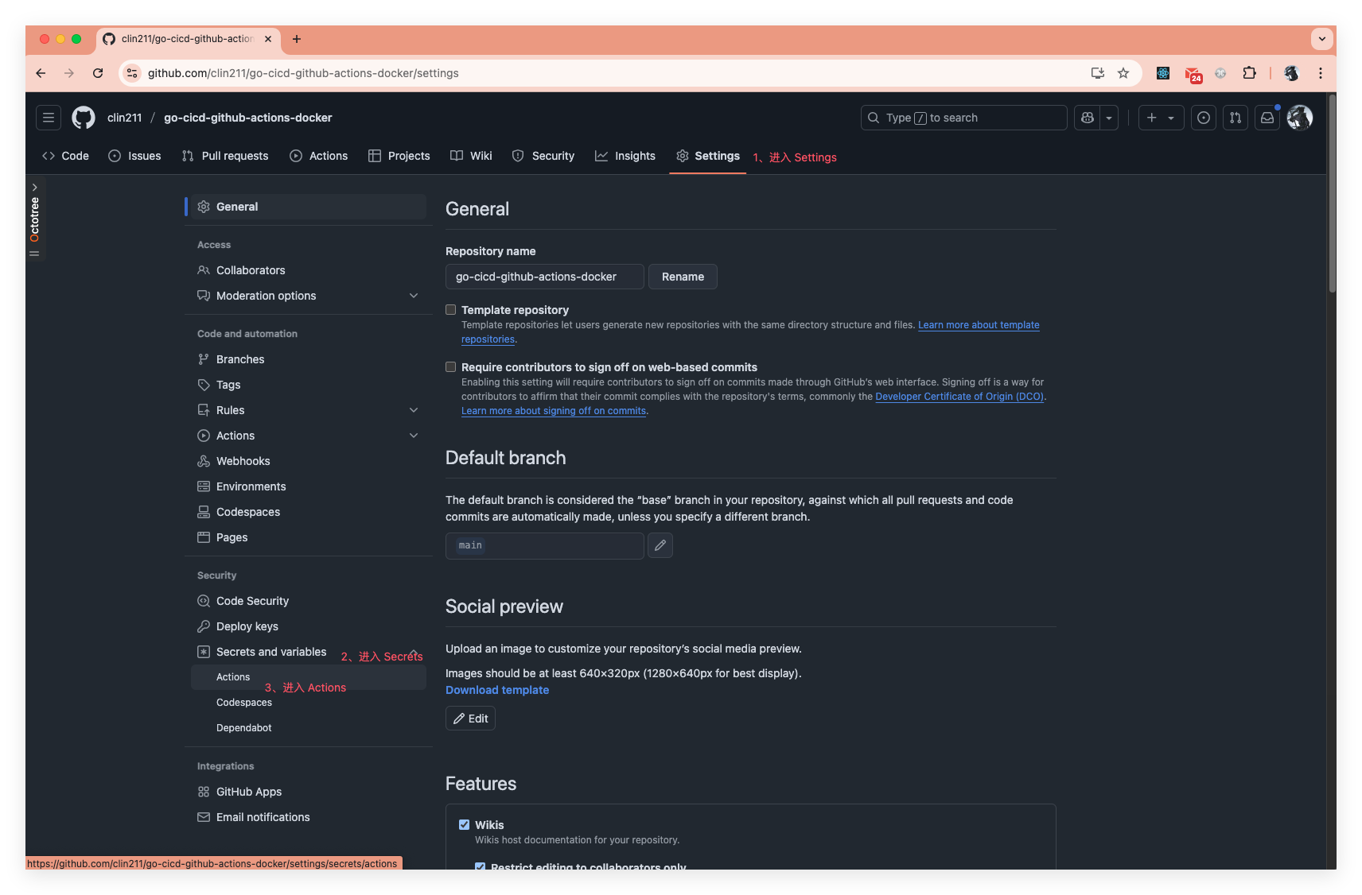The image size is (1362, 895).
Task: View site information icon in address bar
Action: pyautogui.click(x=132, y=73)
